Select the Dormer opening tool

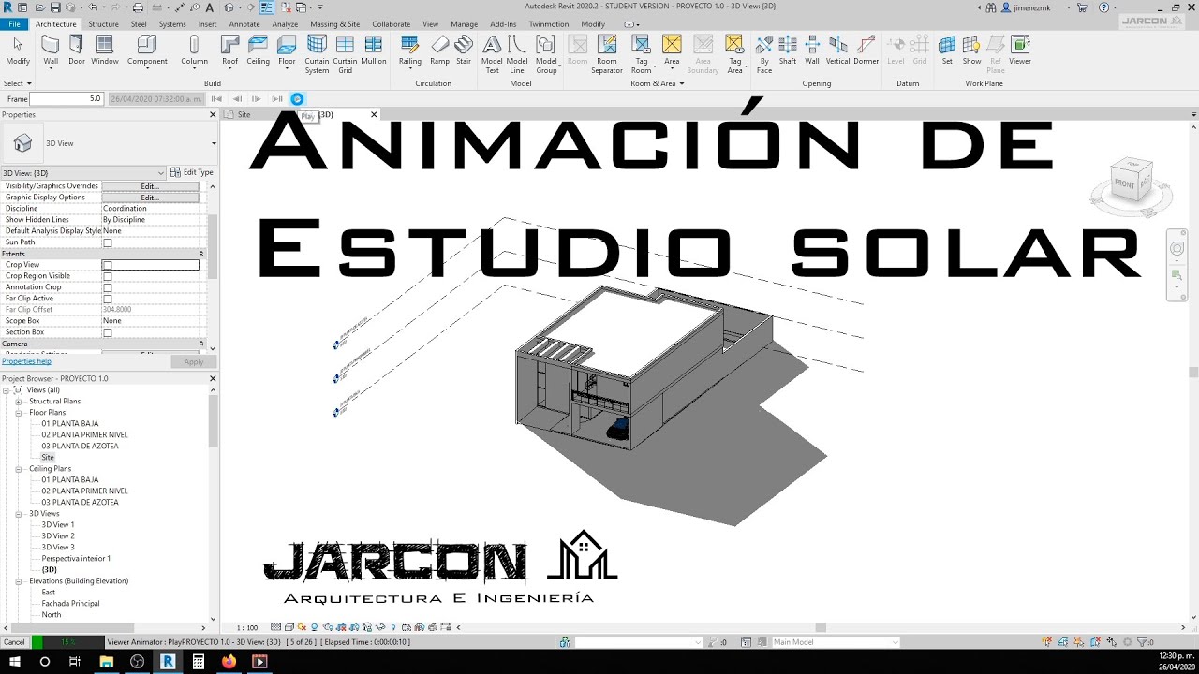click(x=866, y=50)
